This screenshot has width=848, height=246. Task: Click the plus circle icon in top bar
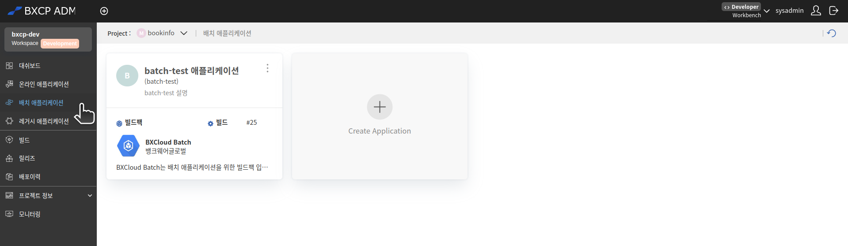coord(104,11)
